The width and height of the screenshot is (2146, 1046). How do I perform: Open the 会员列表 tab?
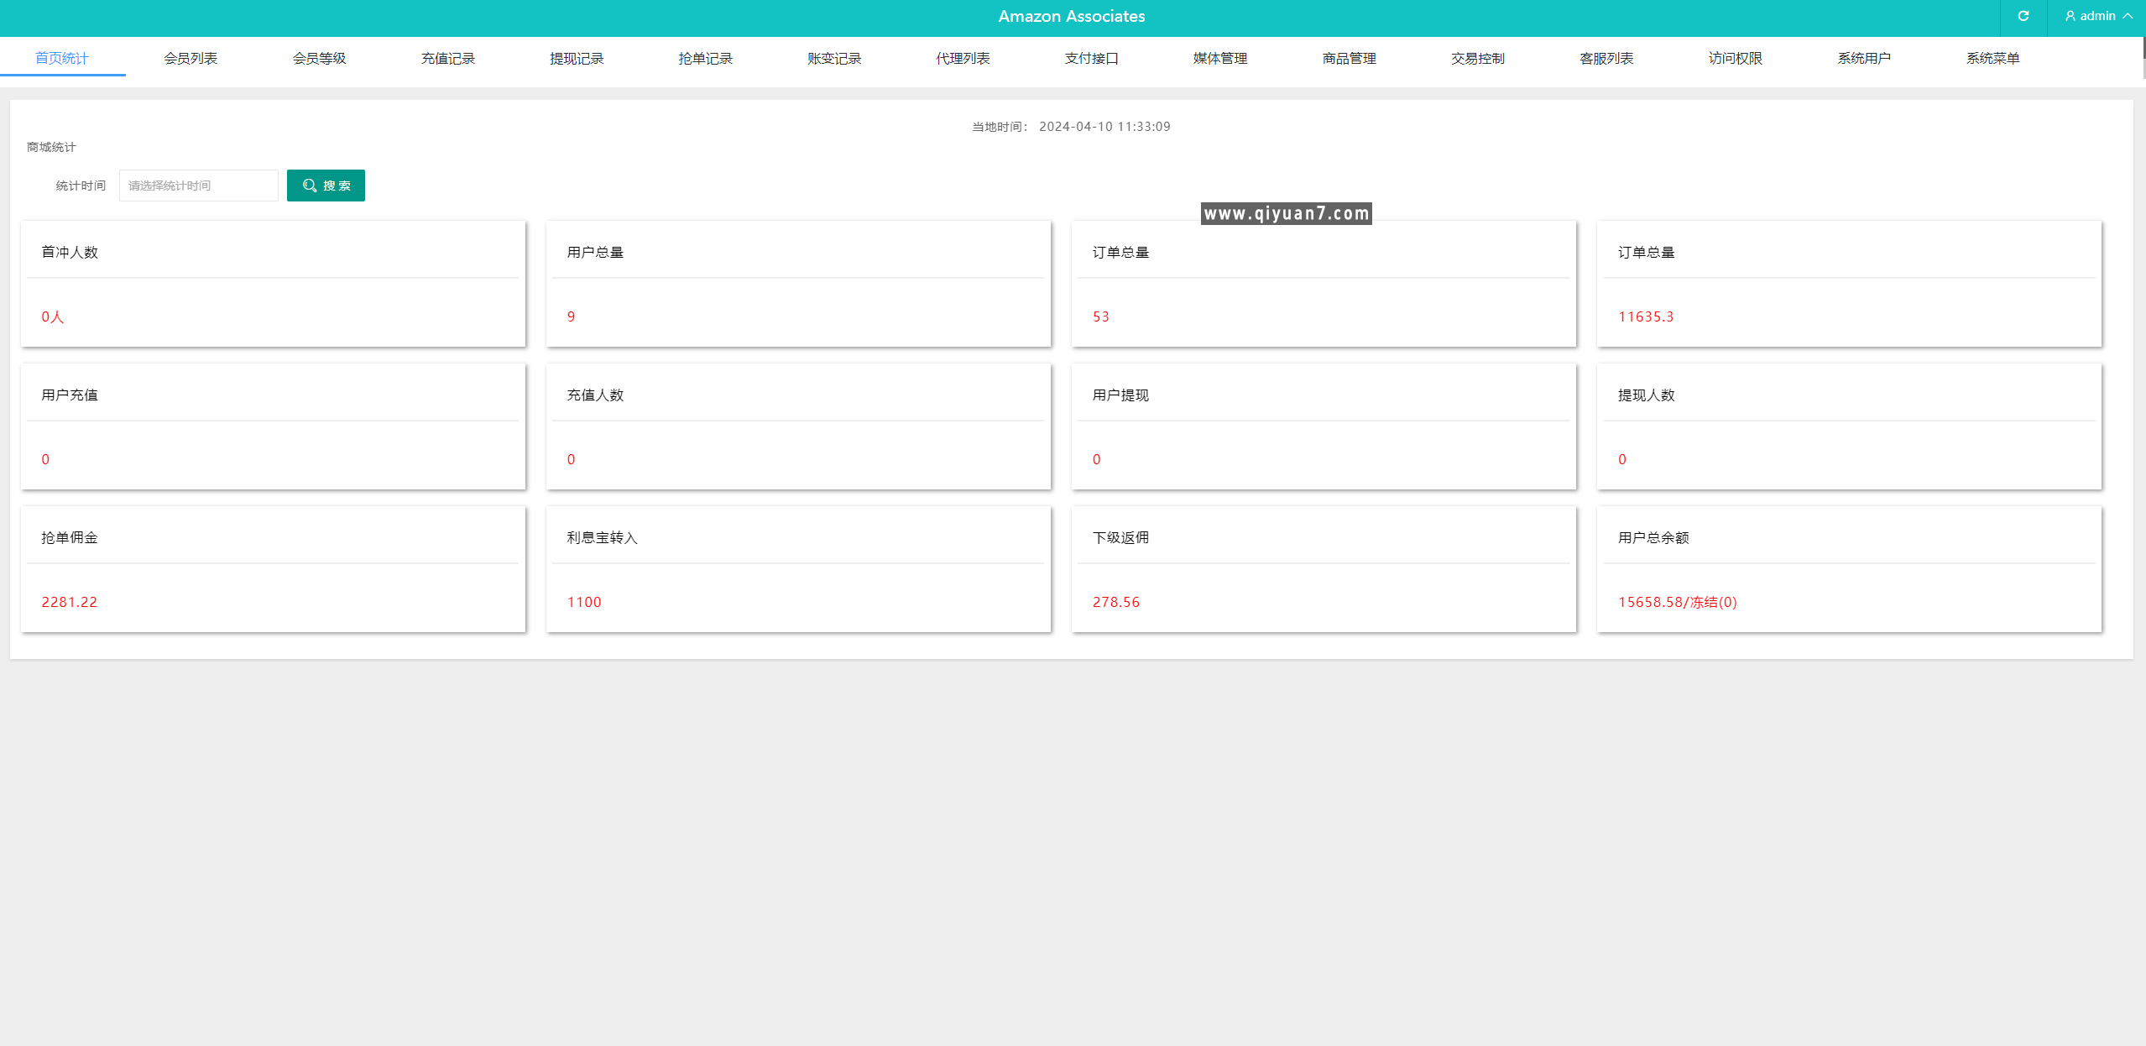(190, 58)
